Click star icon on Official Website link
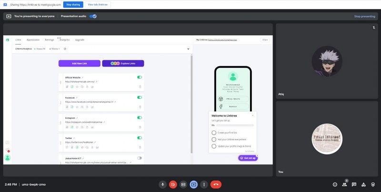The height and width of the screenshot is (192, 381). click(x=77, y=86)
